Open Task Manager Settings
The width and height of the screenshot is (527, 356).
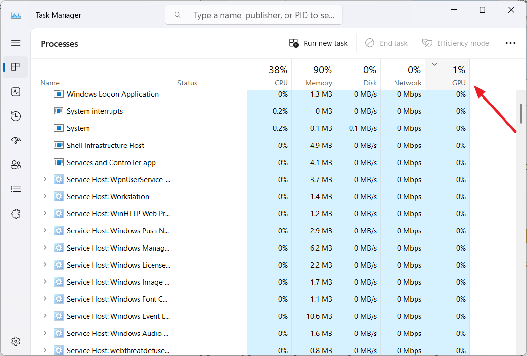[16, 341]
